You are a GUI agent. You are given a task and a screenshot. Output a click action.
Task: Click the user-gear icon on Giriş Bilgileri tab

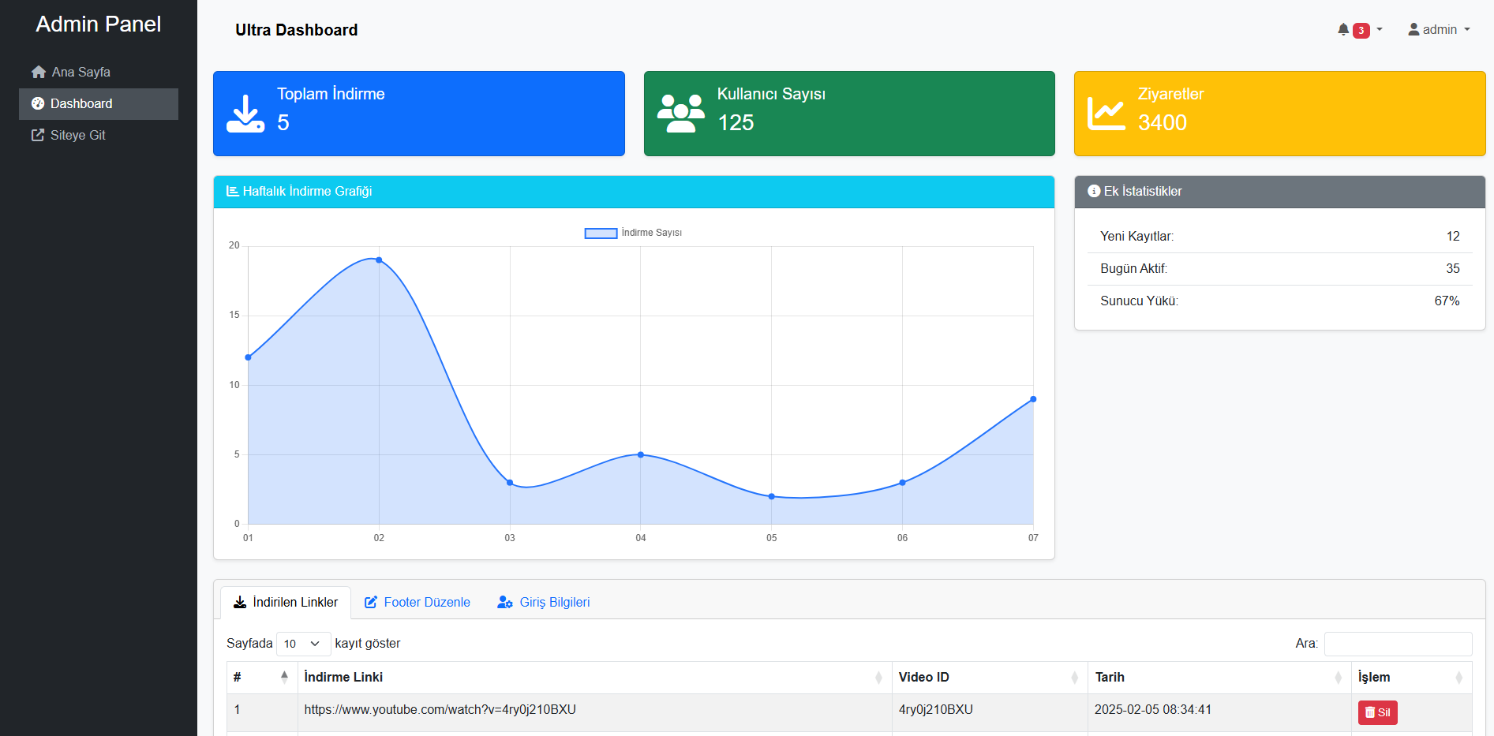pos(505,602)
